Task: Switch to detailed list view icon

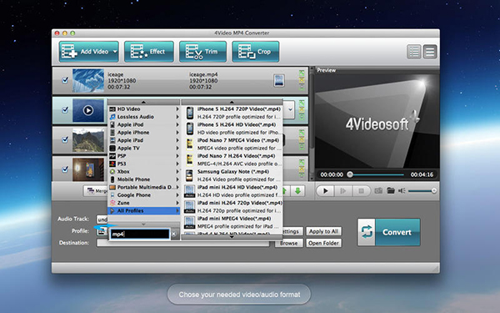Action: coord(430,52)
